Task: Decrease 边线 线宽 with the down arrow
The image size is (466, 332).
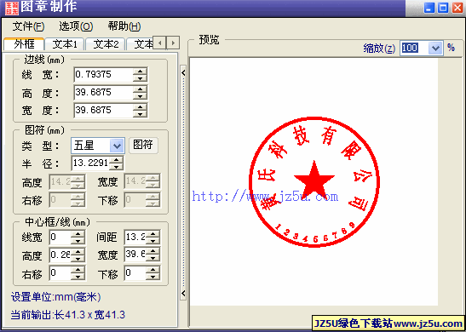Action: tap(140, 78)
